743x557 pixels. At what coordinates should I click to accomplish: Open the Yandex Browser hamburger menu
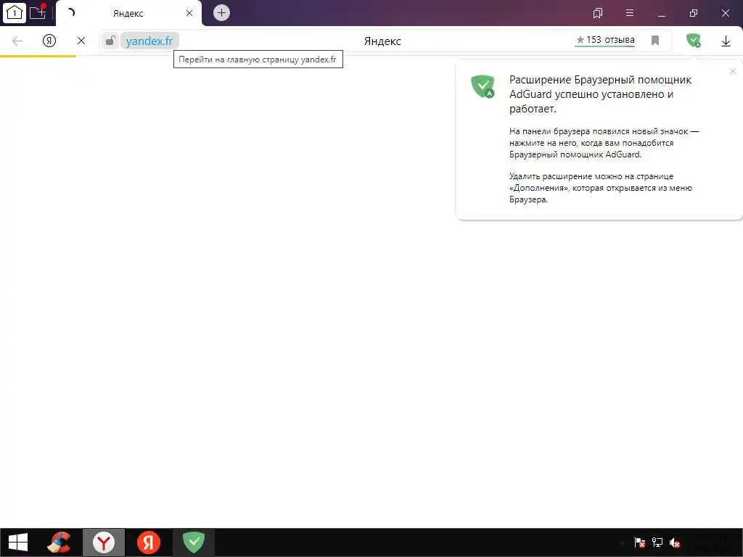tap(630, 13)
